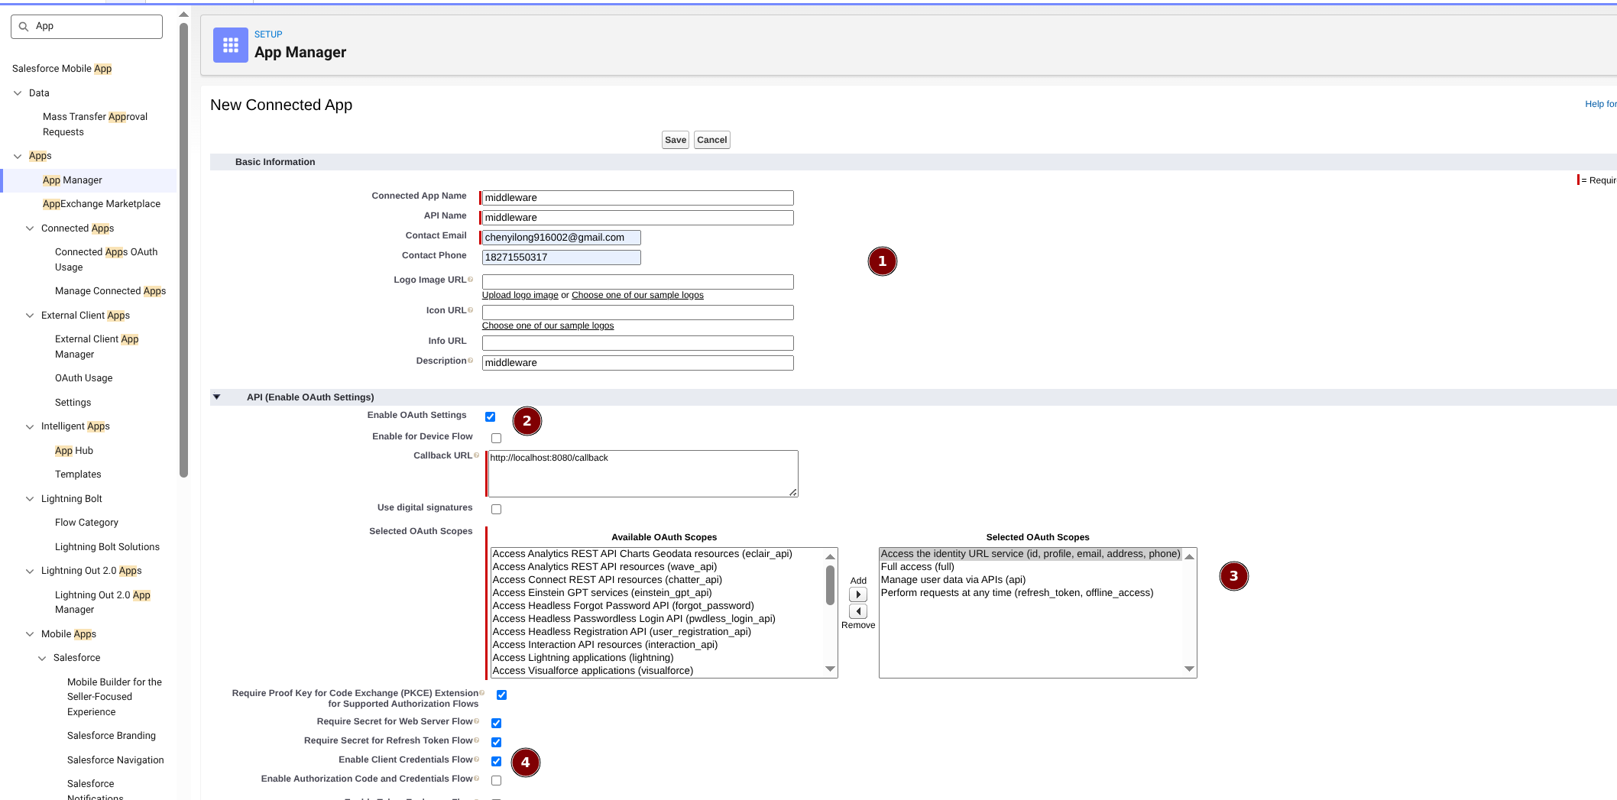This screenshot has height=800, width=1617.
Task: Click the Contact Email input field
Action: [x=562, y=238]
